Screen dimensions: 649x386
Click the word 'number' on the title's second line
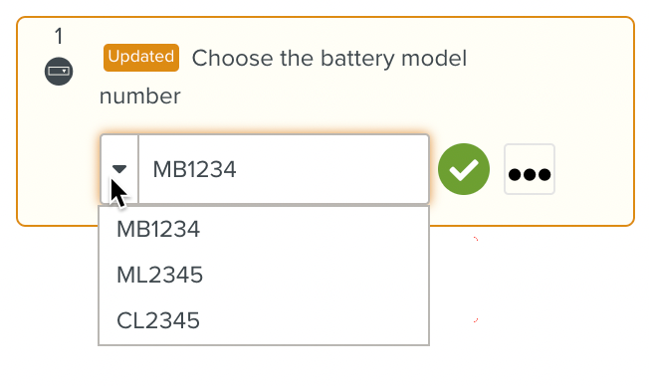coord(140,96)
